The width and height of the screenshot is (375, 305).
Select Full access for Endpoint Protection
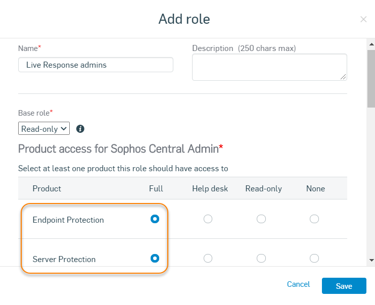tap(155, 219)
